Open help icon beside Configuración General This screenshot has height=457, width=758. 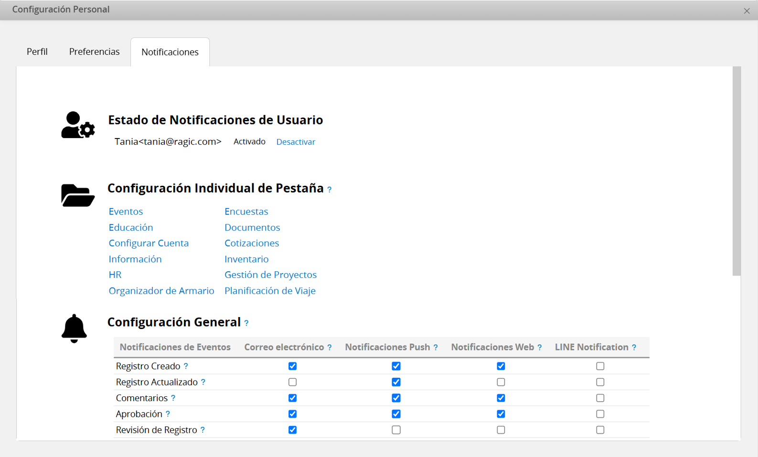click(x=246, y=323)
